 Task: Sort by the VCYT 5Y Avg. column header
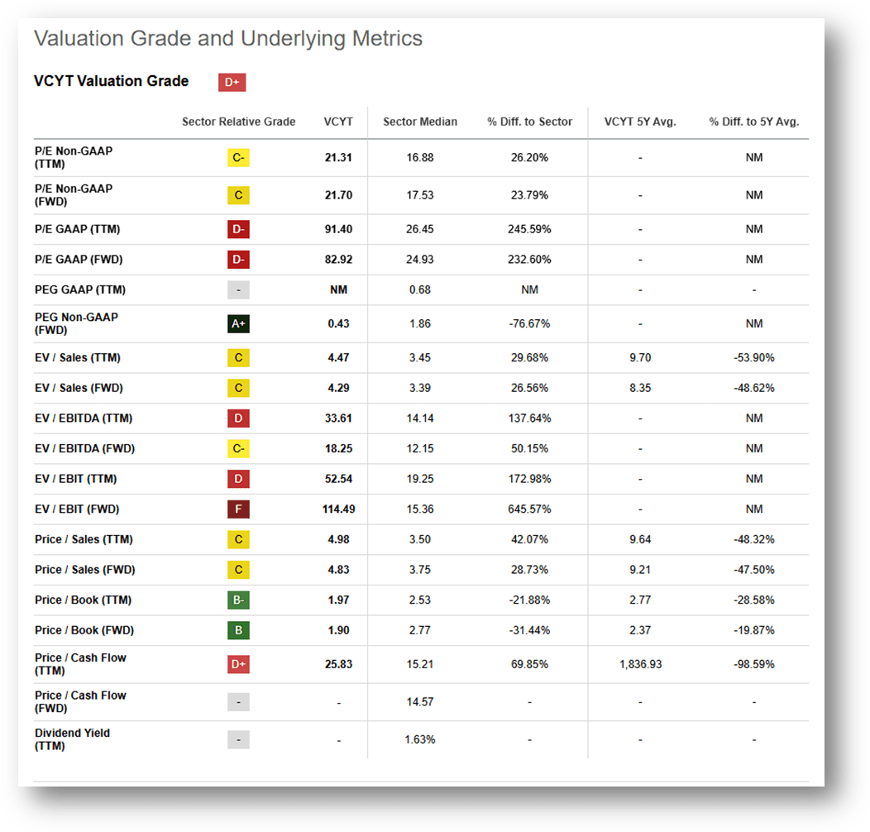pos(640,122)
